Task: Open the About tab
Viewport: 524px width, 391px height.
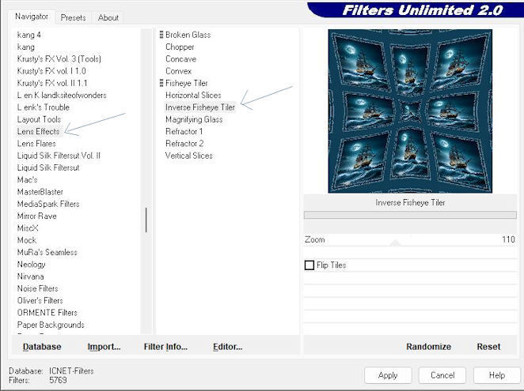Action: (x=108, y=17)
